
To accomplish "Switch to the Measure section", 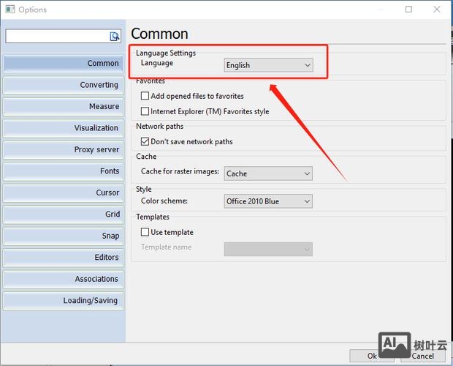I will click(x=63, y=107).
